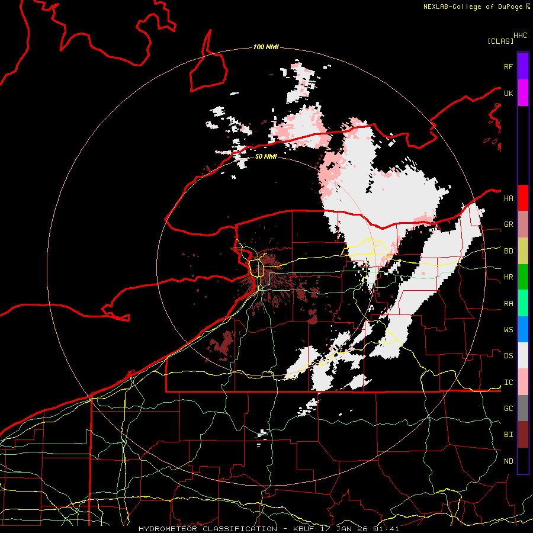This screenshot has height=533, width=533.
Task: Click the BI brown legend swatch
Action: pos(523,435)
